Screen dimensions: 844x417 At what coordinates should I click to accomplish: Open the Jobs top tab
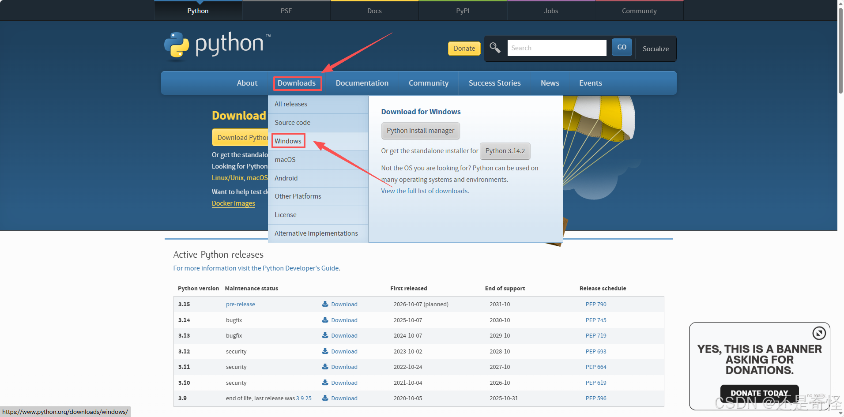(551, 11)
